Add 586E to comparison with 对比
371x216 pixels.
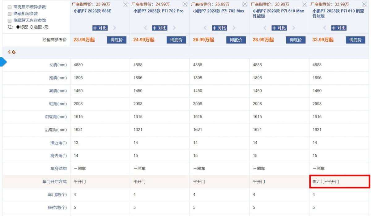click(100, 28)
